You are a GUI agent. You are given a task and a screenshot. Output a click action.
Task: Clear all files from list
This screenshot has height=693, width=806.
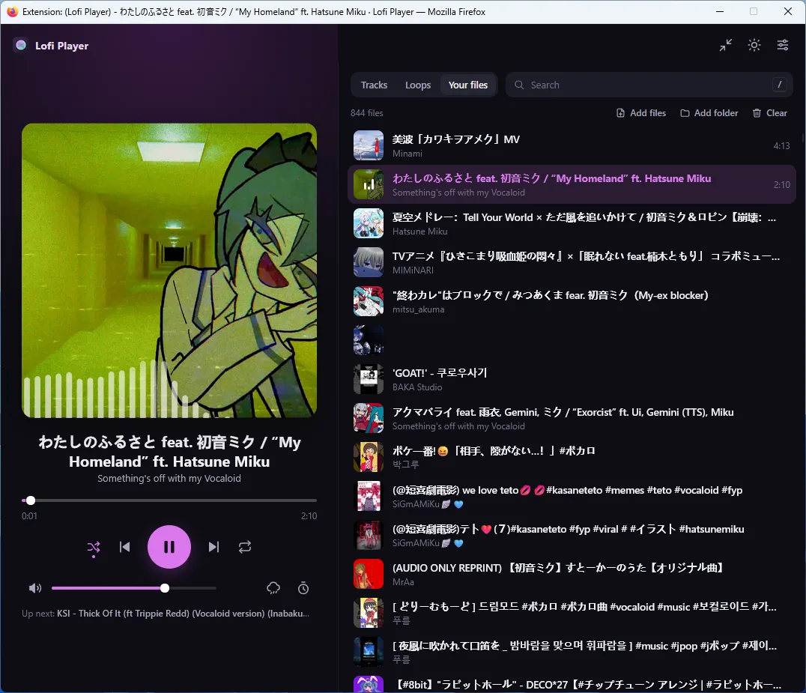pyautogui.click(x=770, y=113)
